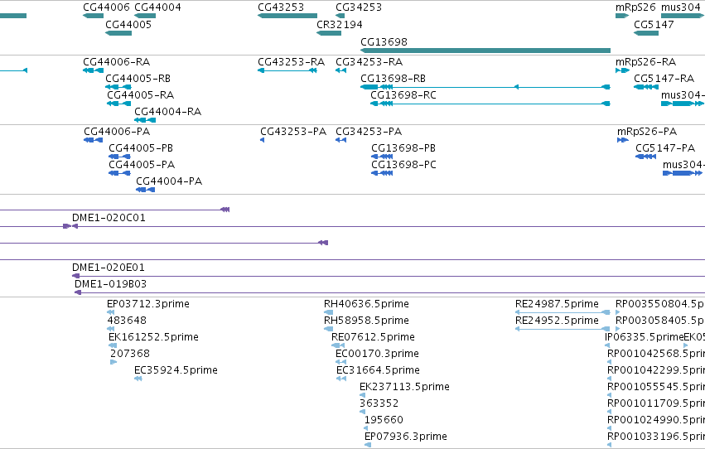This screenshot has height=449, width=705.
Task: Click transcript CG5147-RA
Action: tap(664, 78)
